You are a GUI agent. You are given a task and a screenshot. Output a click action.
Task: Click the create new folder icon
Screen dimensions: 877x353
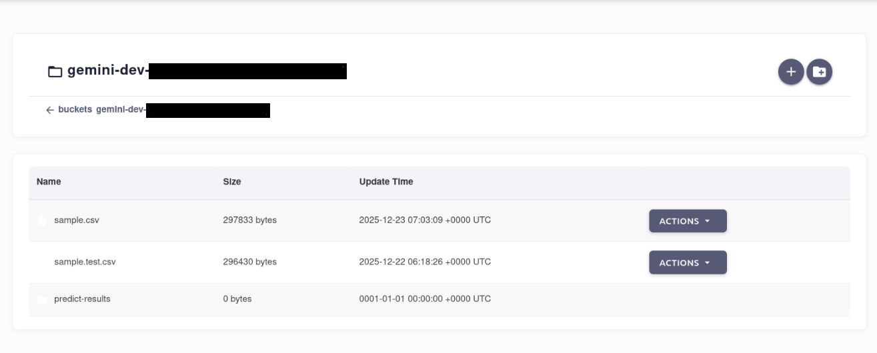point(820,72)
